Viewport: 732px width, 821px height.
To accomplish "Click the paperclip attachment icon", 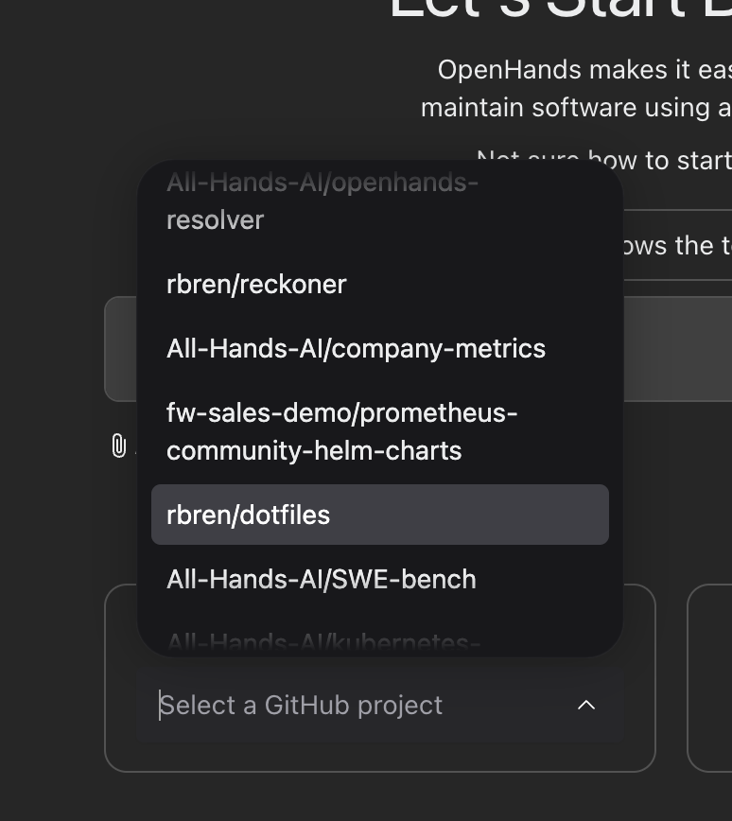I will 117,445.
